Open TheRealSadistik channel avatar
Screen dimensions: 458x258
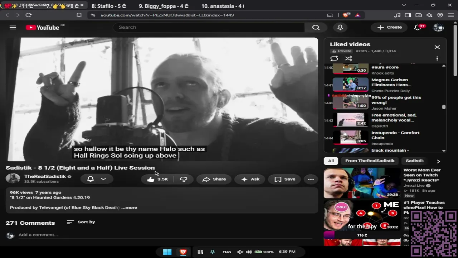point(13,179)
